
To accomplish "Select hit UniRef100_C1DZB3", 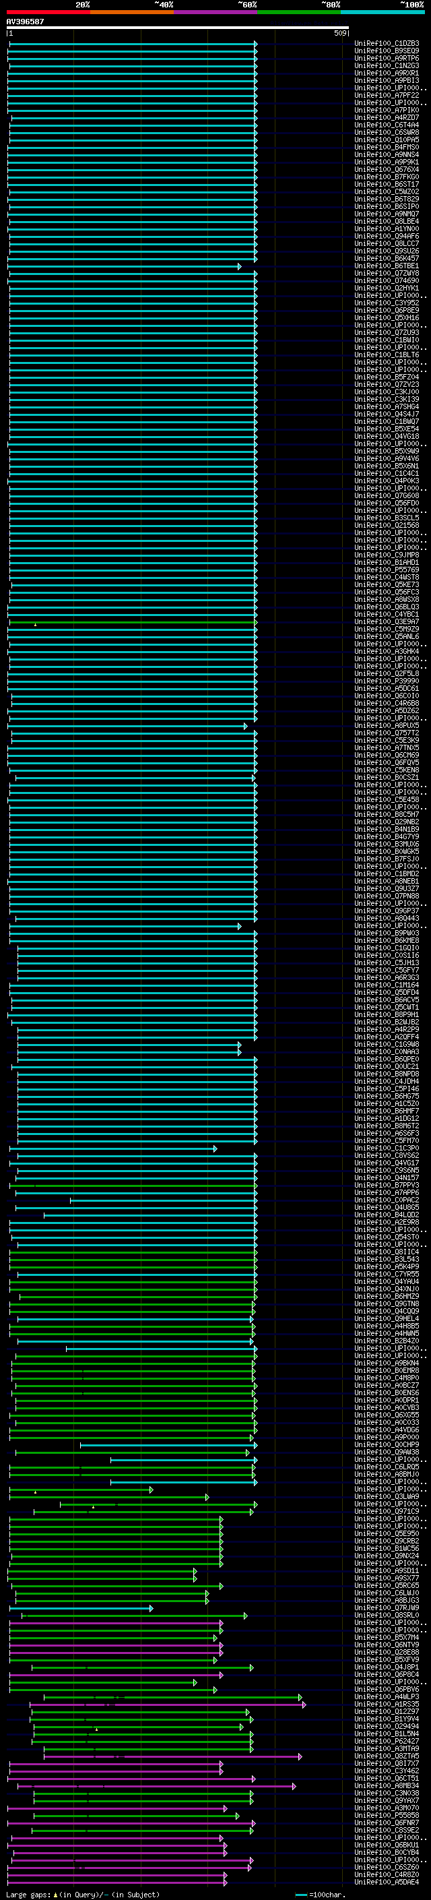I will (386, 44).
